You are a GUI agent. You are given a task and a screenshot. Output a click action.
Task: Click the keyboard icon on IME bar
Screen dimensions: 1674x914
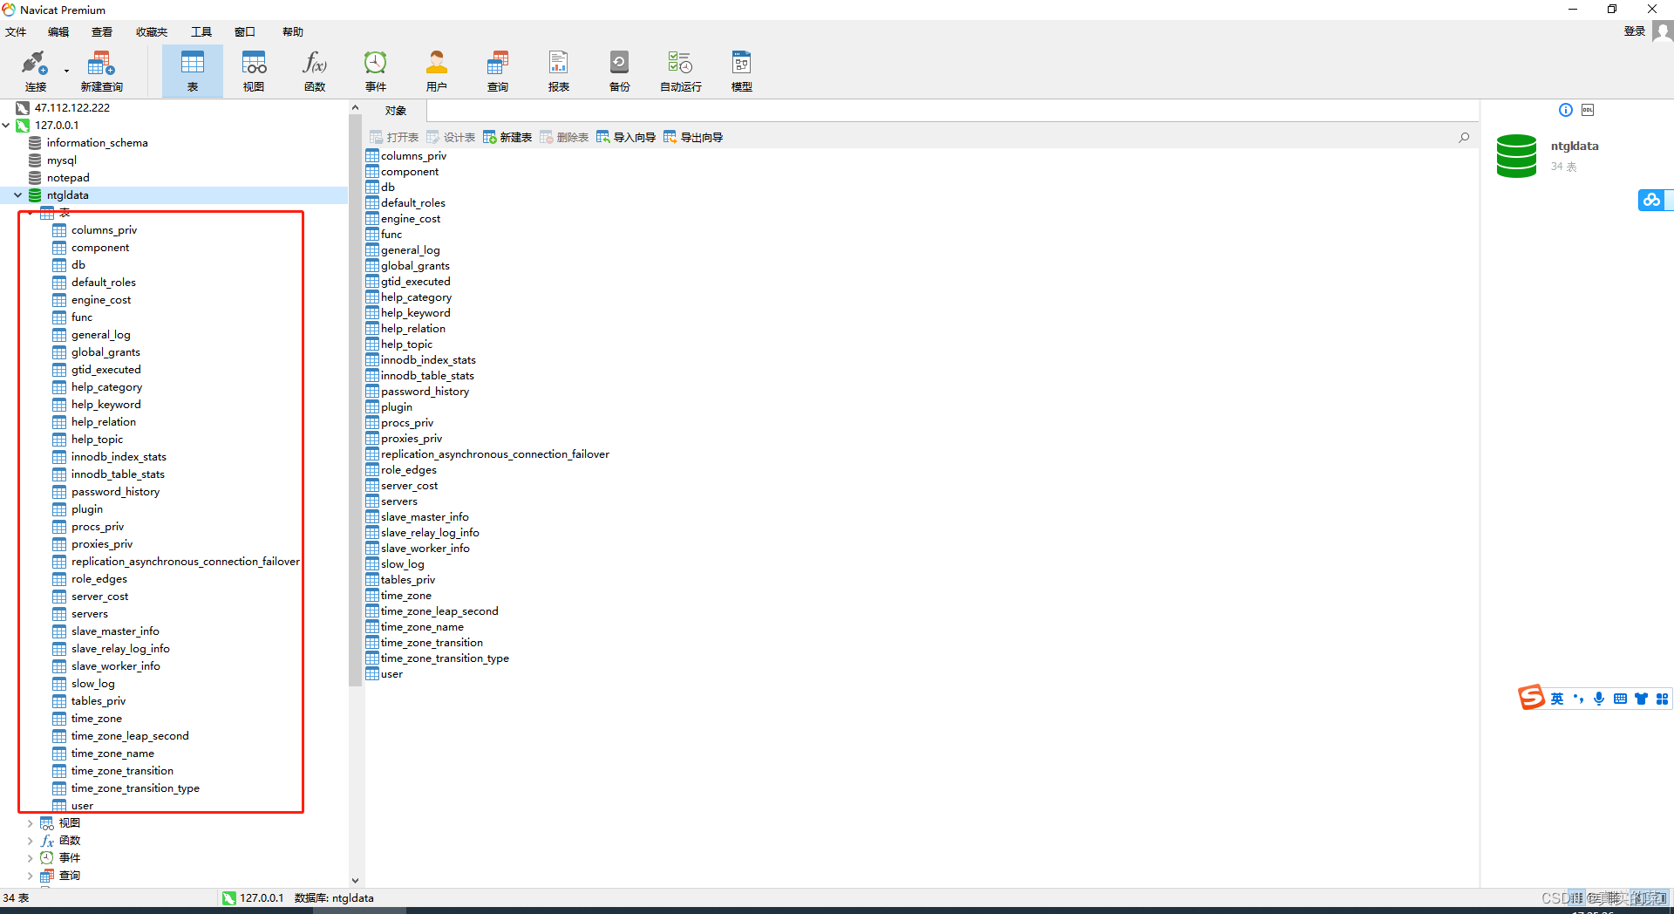1620,699
